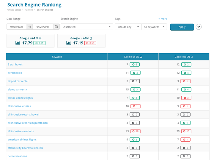Click bar chart icon in desktop Google card
This screenshot has height=160, width=214.
click(18, 43)
